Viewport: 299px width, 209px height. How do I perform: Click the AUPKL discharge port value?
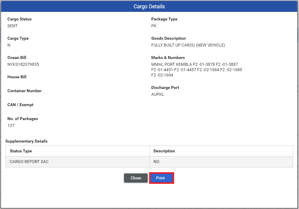158,94
